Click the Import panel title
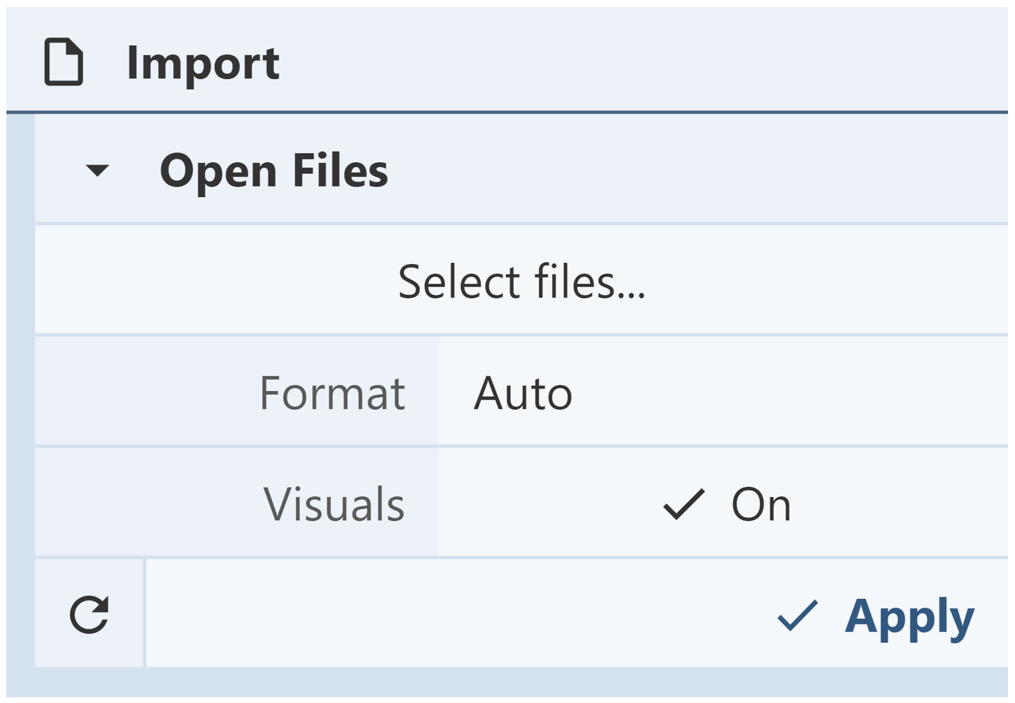Image resolution: width=1015 pixels, height=703 pixels. pyautogui.click(x=203, y=63)
